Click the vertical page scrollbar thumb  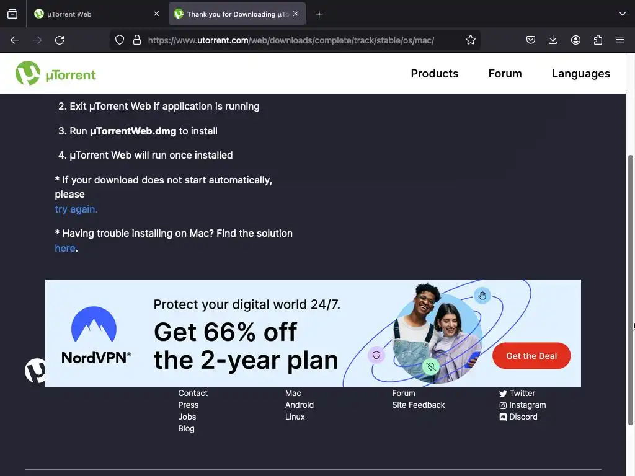631,290
